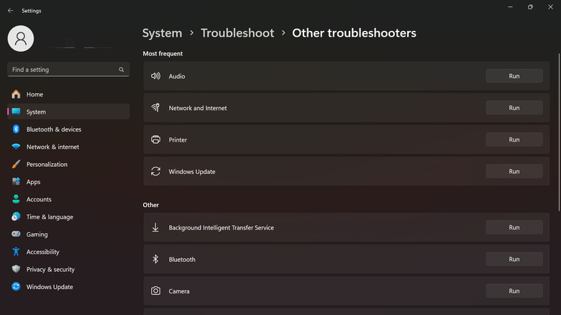Run the Printer troubleshooter

tap(514, 140)
